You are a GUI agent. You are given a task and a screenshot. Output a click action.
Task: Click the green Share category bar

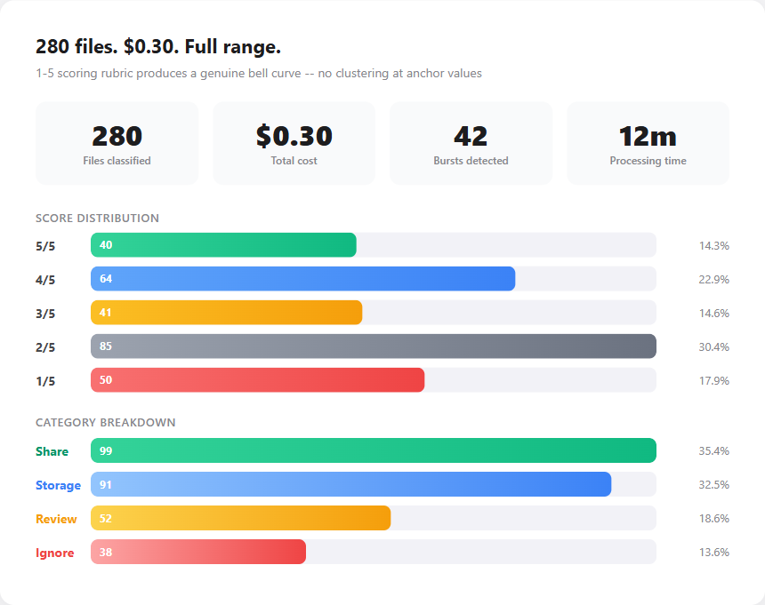tap(374, 450)
